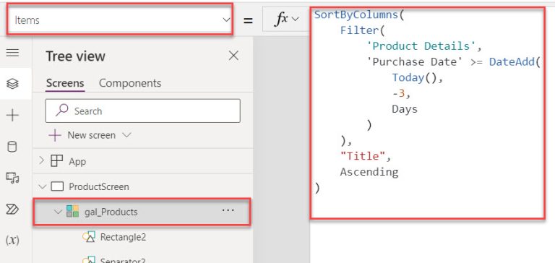
Task: Select Rectangle2 in the tree
Action: pyautogui.click(x=123, y=237)
